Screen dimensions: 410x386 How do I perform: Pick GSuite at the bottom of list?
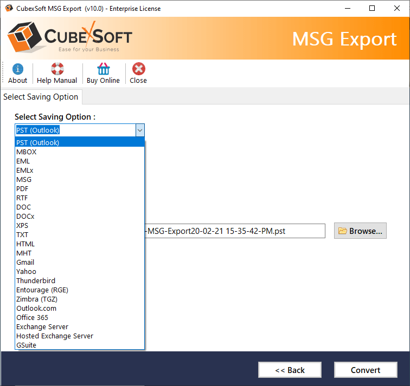[x=27, y=345]
